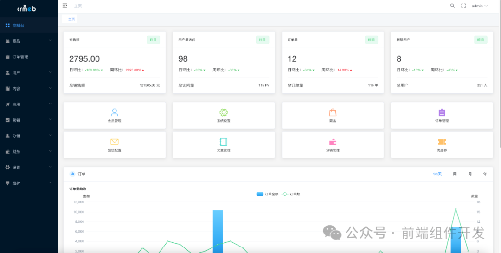Viewport: 501px width, 253px height.
Task: Click the 昨日 tag on 用户量访问 card
Action: [x=262, y=39]
